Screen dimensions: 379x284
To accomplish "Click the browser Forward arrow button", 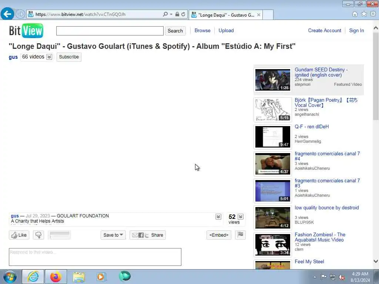I will pos(20,14).
